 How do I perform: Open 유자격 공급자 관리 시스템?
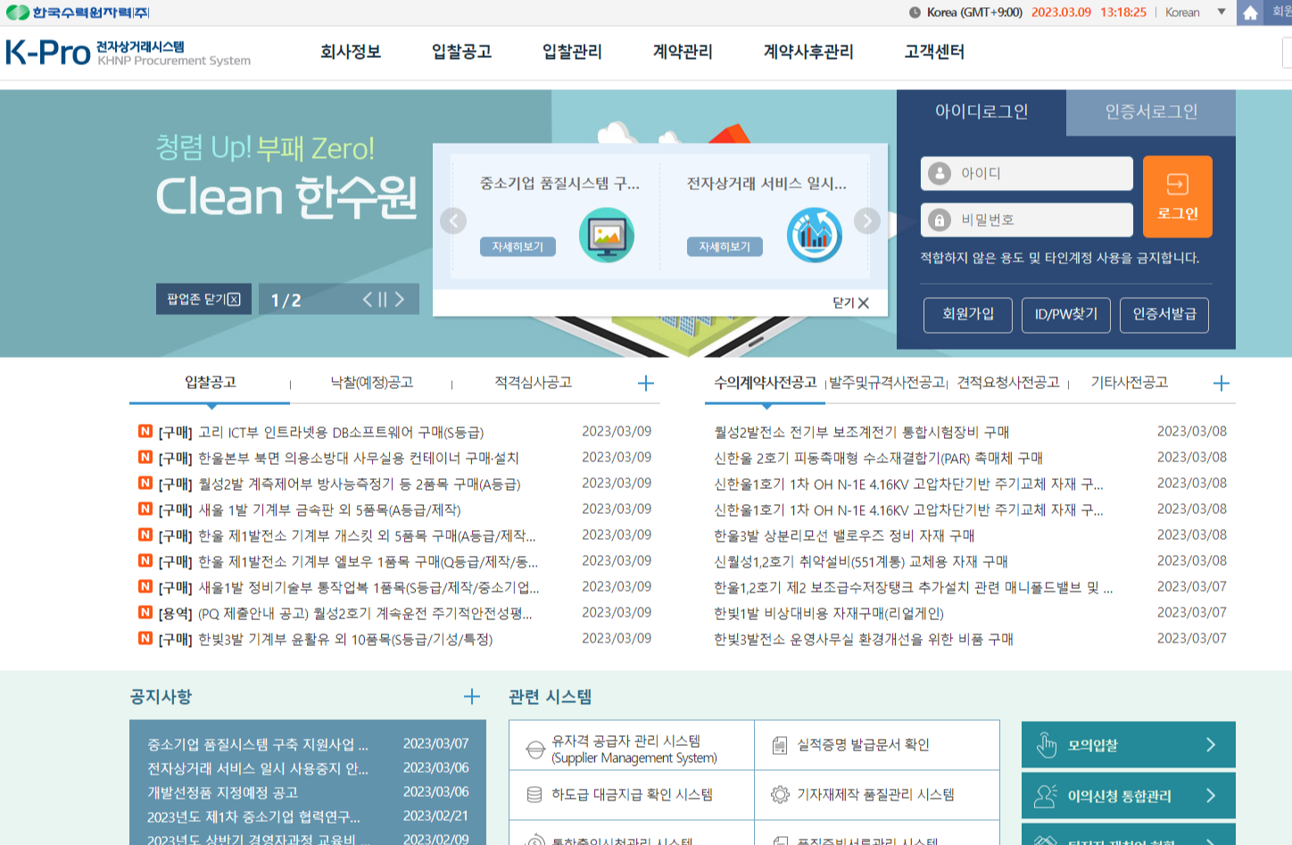[x=632, y=746]
